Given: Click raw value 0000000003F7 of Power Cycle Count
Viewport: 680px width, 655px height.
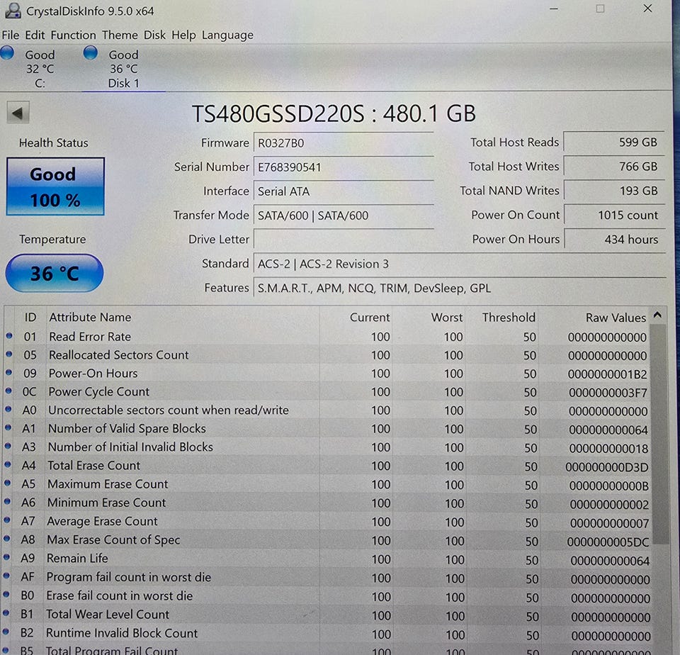Looking at the screenshot, I should [608, 393].
